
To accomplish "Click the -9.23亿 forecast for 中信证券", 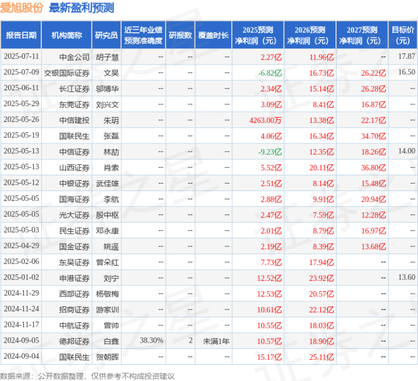I will [x=270, y=151].
